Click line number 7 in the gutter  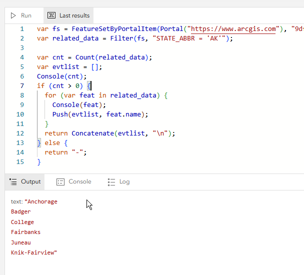tap(22, 86)
